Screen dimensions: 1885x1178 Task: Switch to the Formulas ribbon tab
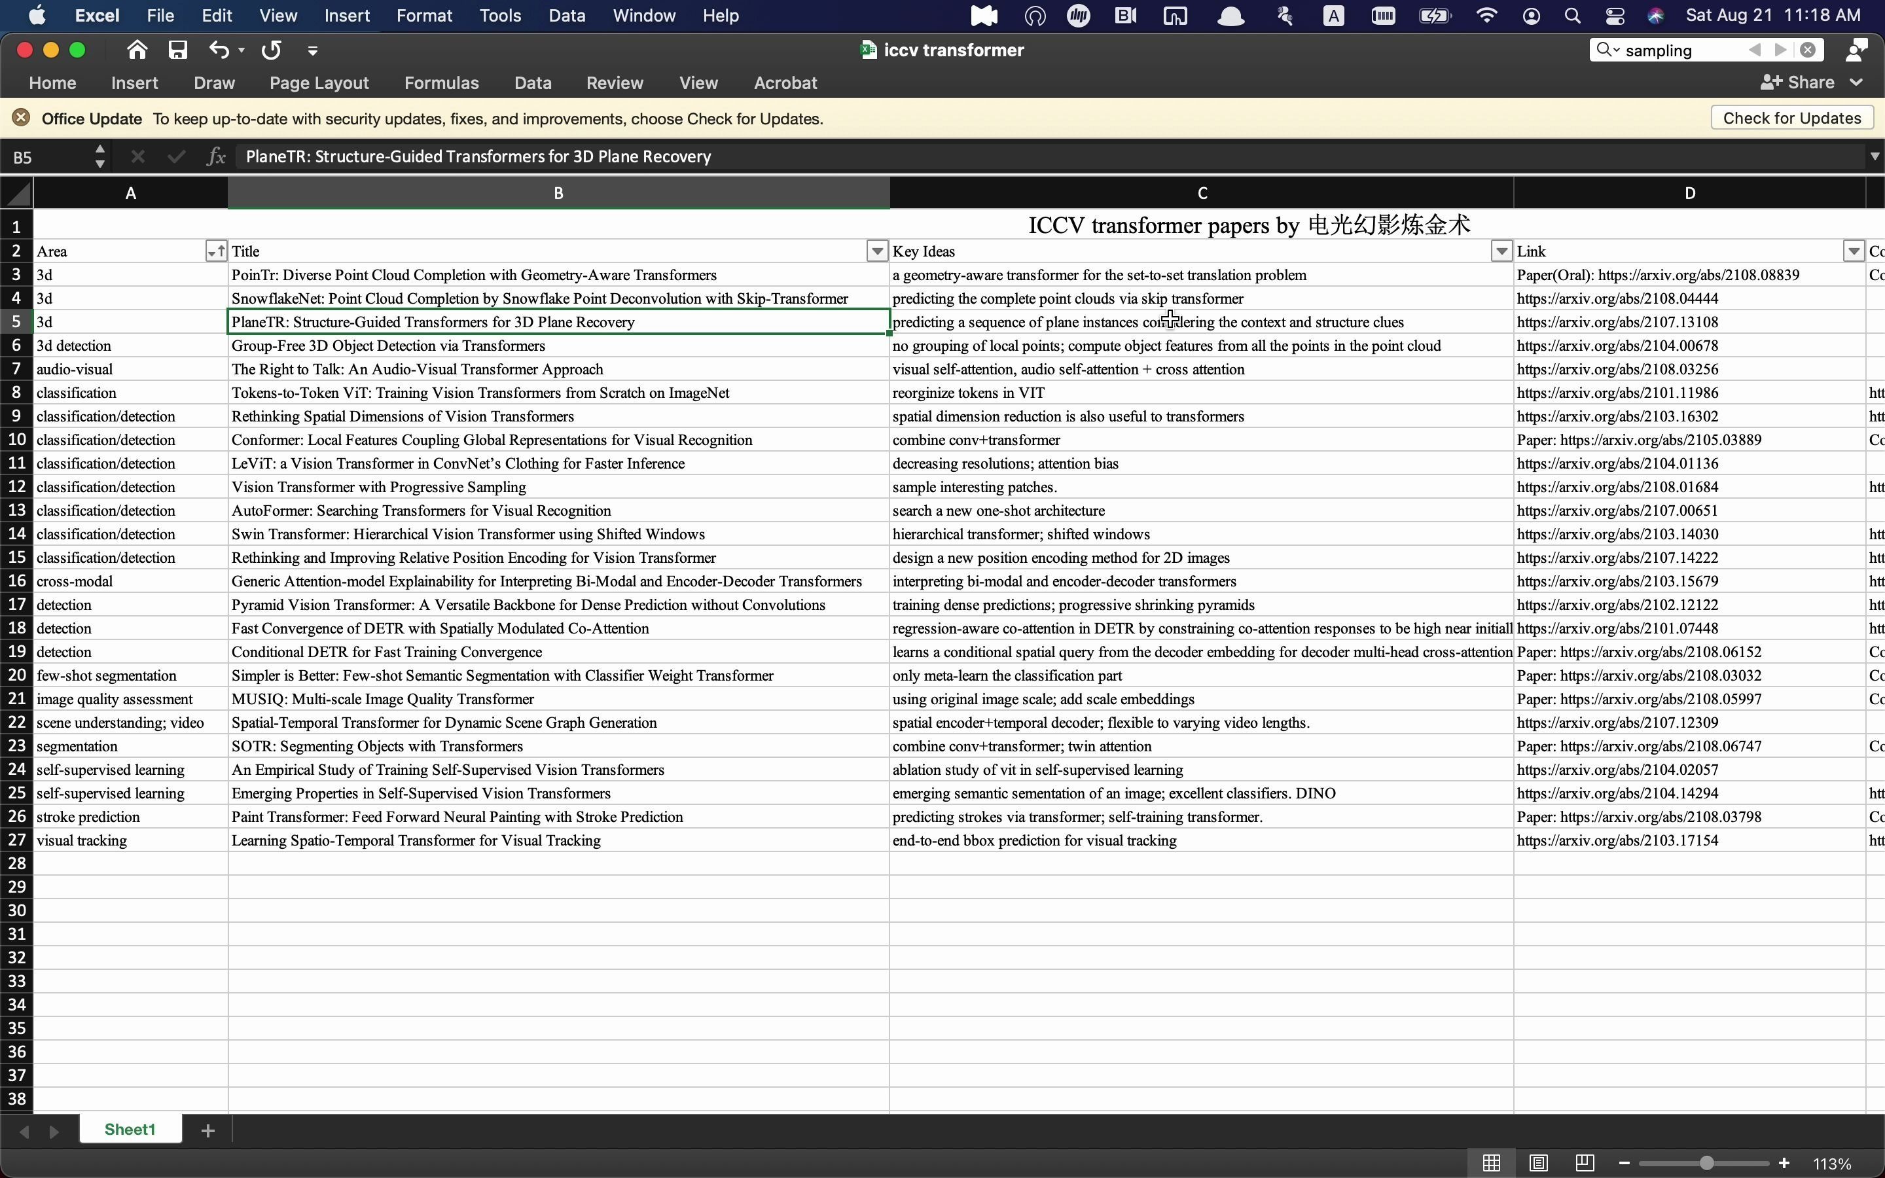pos(440,82)
